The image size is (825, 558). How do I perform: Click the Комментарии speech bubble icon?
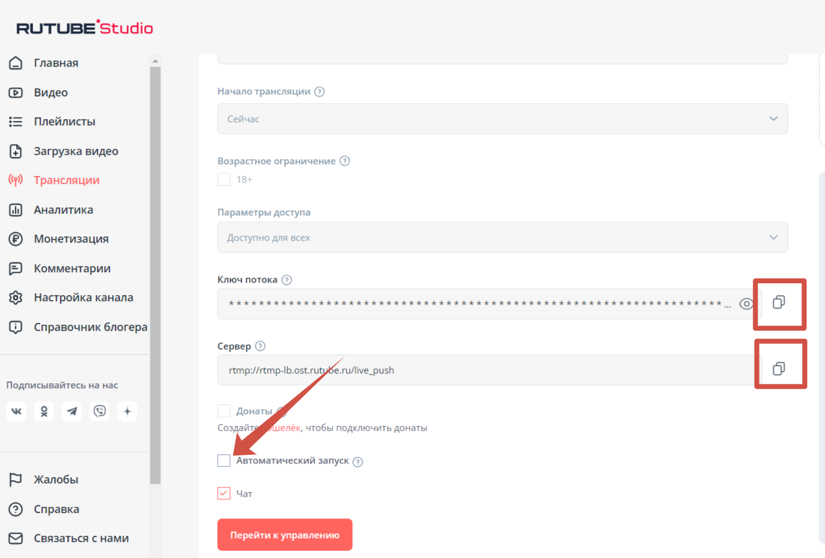pos(16,269)
